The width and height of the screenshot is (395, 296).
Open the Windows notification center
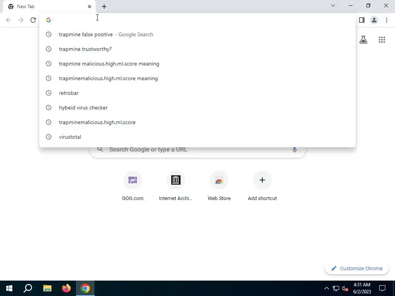click(382, 288)
